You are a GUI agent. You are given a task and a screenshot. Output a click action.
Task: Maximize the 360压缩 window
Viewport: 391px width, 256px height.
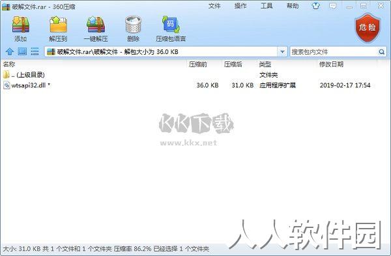(x=364, y=6)
